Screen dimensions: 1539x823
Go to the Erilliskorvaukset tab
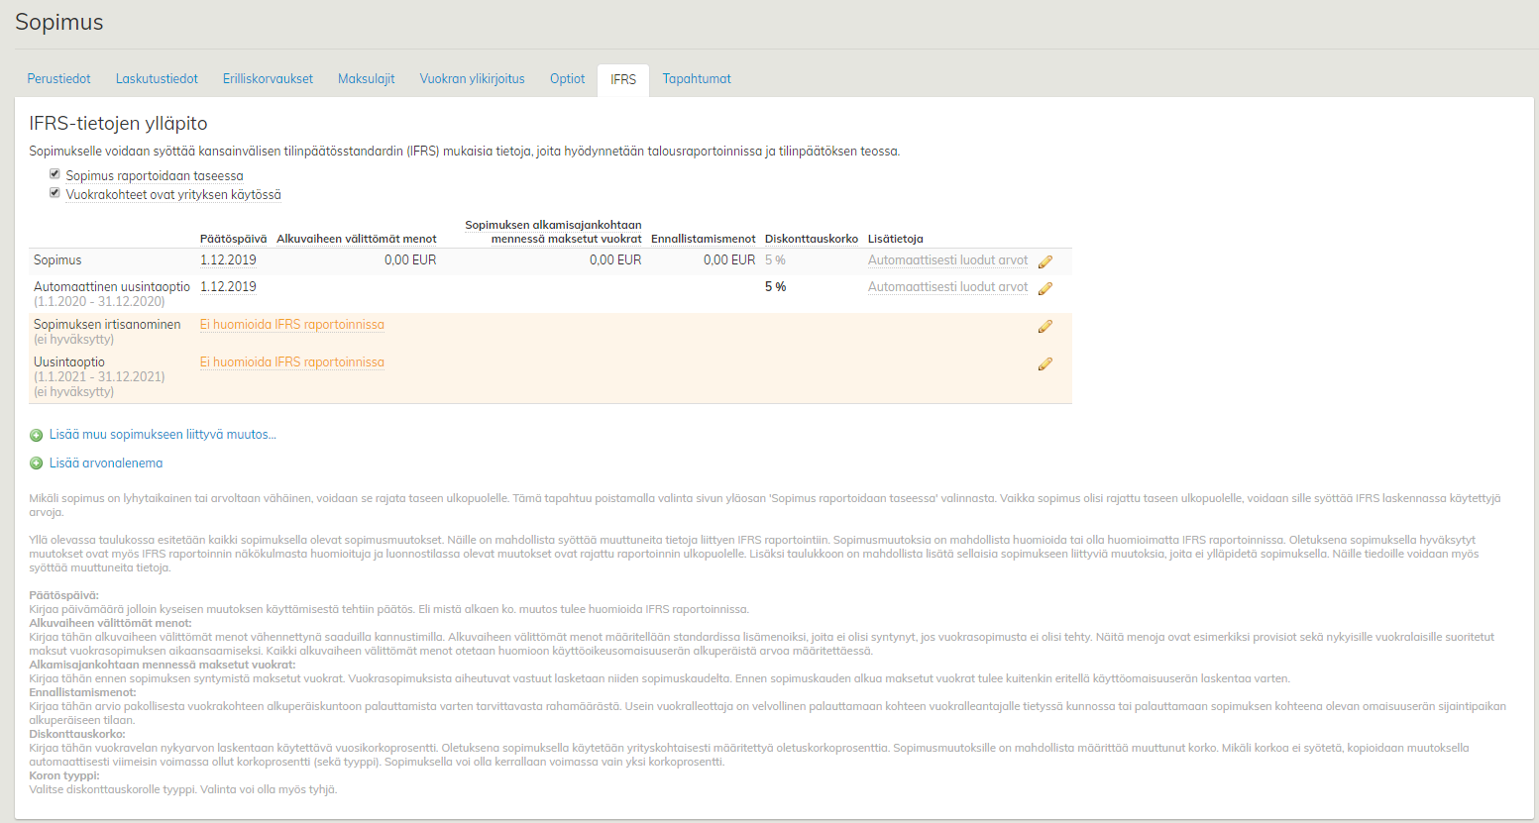[x=268, y=79]
